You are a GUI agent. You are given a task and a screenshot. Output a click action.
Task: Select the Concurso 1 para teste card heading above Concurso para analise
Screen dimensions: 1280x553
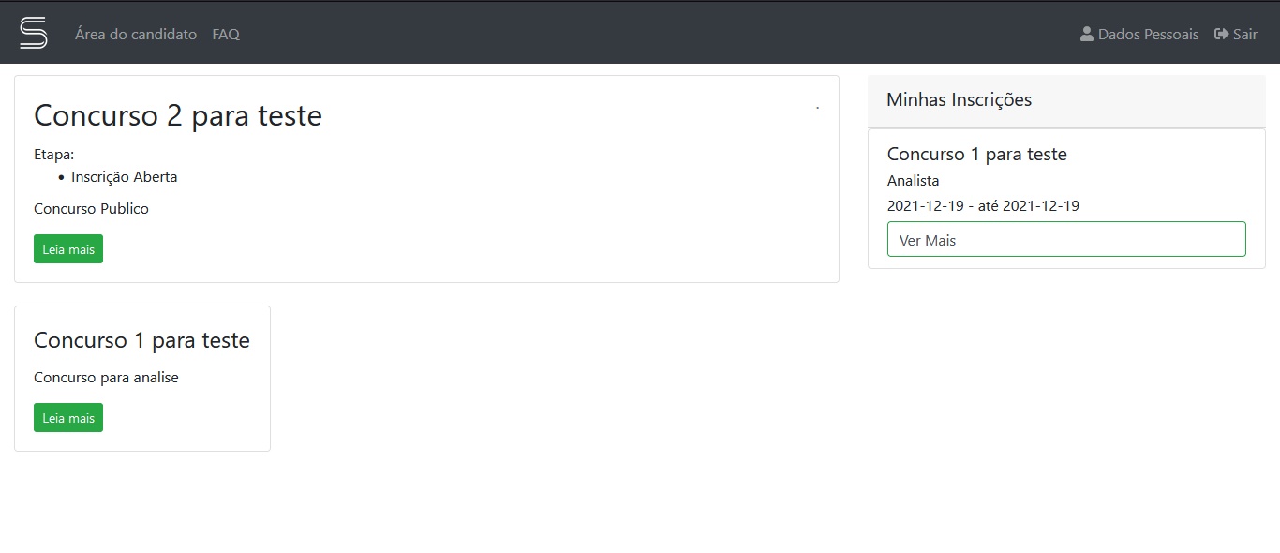[x=141, y=339]
